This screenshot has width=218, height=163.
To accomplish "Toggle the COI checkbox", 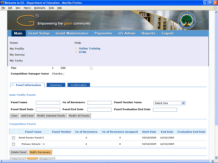I will click(x=91, y=68).
